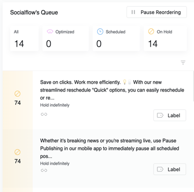Click the hold icon beside second post
This screenshot has height=192, width=194.
(17, 152)
